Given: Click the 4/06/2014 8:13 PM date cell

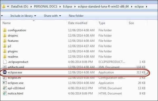Looking at the screenshot, I should 80,88.
